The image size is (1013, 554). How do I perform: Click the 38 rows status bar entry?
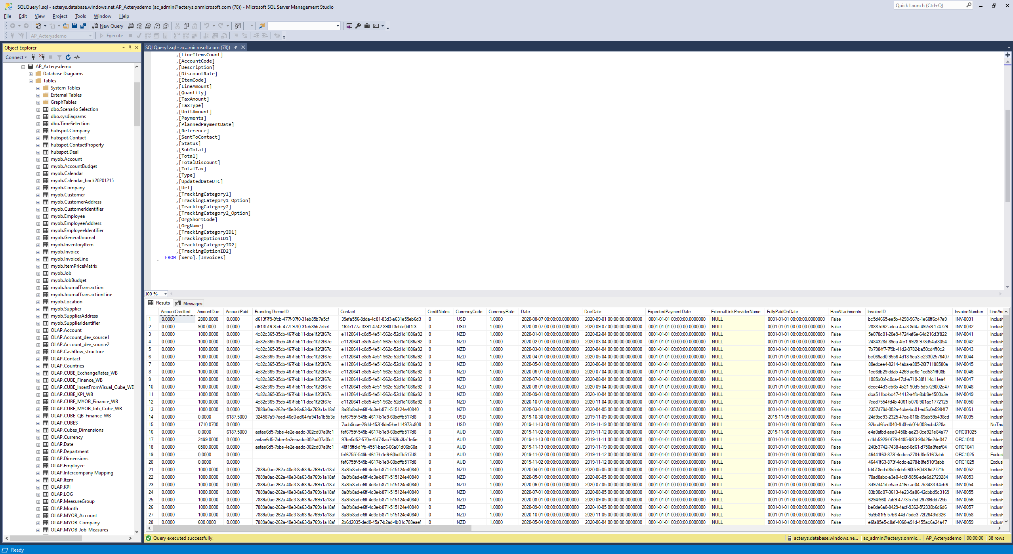996,538
